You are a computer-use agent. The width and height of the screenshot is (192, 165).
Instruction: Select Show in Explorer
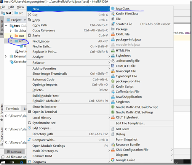(69, 107)
